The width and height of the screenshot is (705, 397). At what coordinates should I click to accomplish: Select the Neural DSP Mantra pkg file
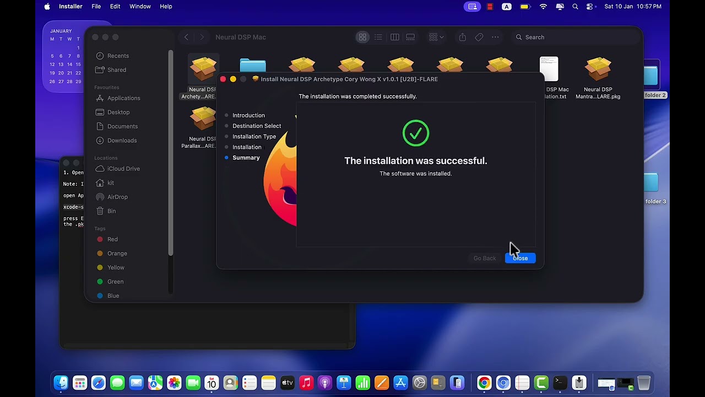[x=598, y=78]
